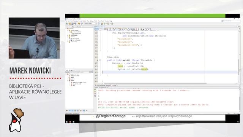Select the Shared node in Navigator
Image resolution: width=243 pixels, height=137 pixels.
(x=73, y=81)
